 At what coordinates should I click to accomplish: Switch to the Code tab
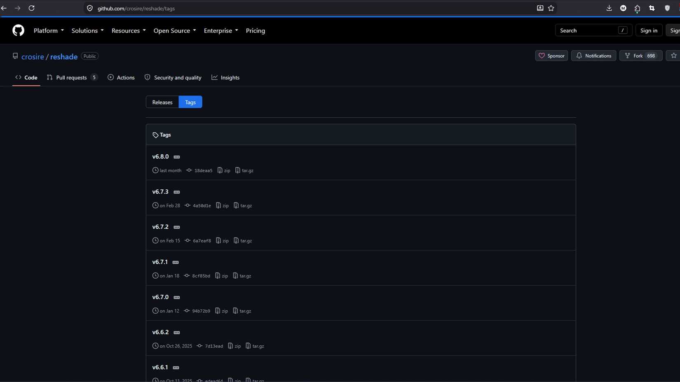pos(26,77)
